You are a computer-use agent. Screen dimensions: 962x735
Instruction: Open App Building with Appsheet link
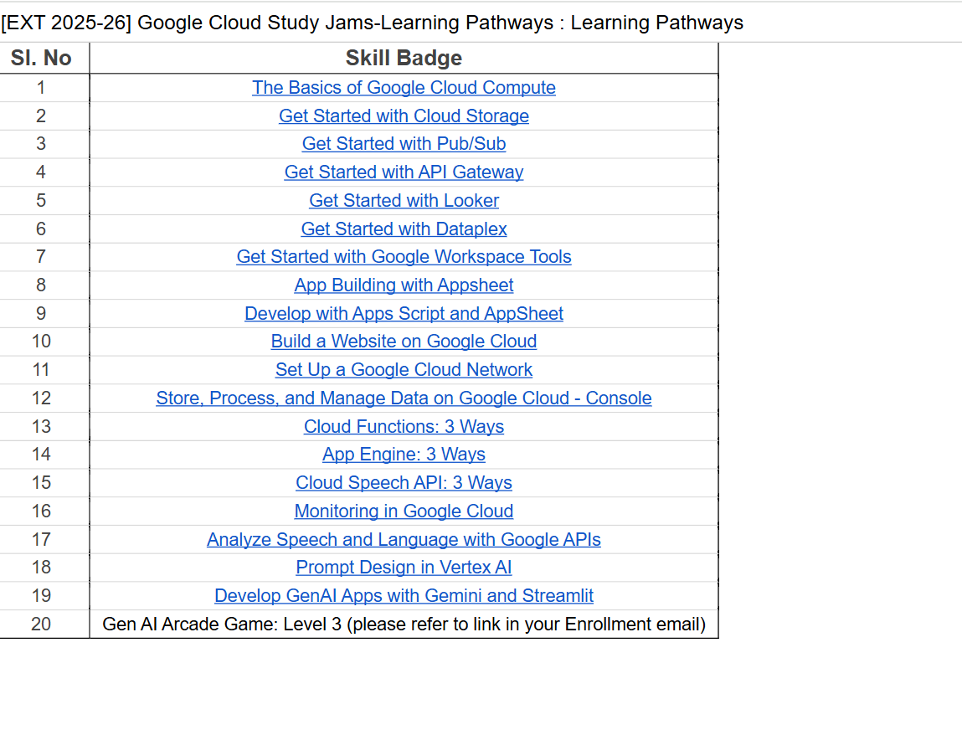point(404,285)
